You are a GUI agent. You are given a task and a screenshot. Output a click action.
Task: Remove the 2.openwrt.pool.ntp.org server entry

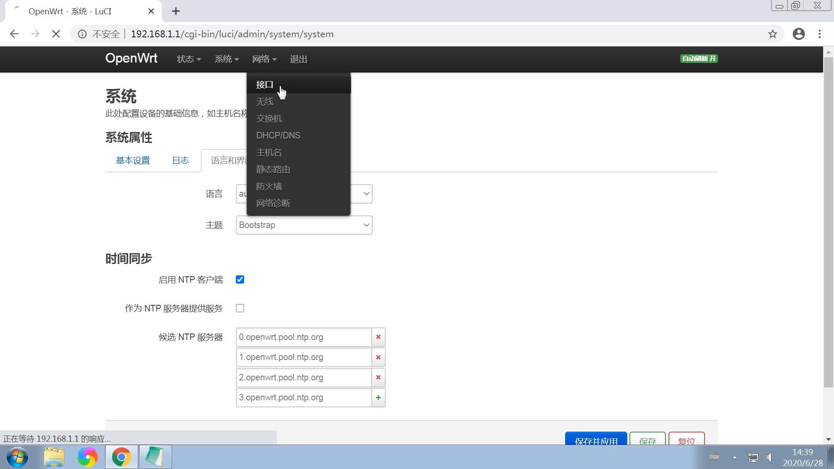pos(378,377)
